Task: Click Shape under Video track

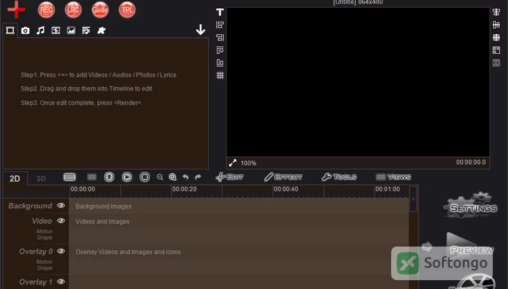Action: [x=44, y=238]
